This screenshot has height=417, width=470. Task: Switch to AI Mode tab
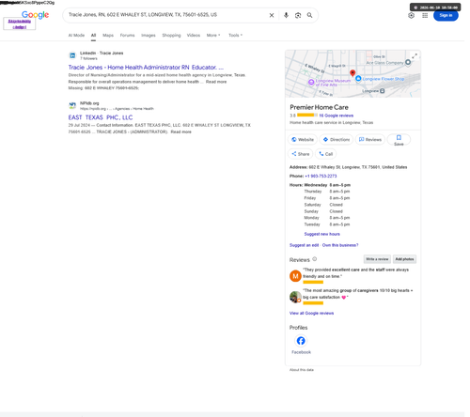pos(76,36)
